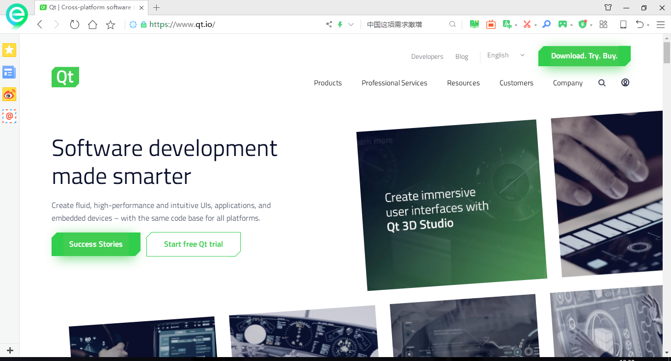671x361 pixels.
Task: Expand the arrow beside the scissors icon
Action: tap(535, 25)
